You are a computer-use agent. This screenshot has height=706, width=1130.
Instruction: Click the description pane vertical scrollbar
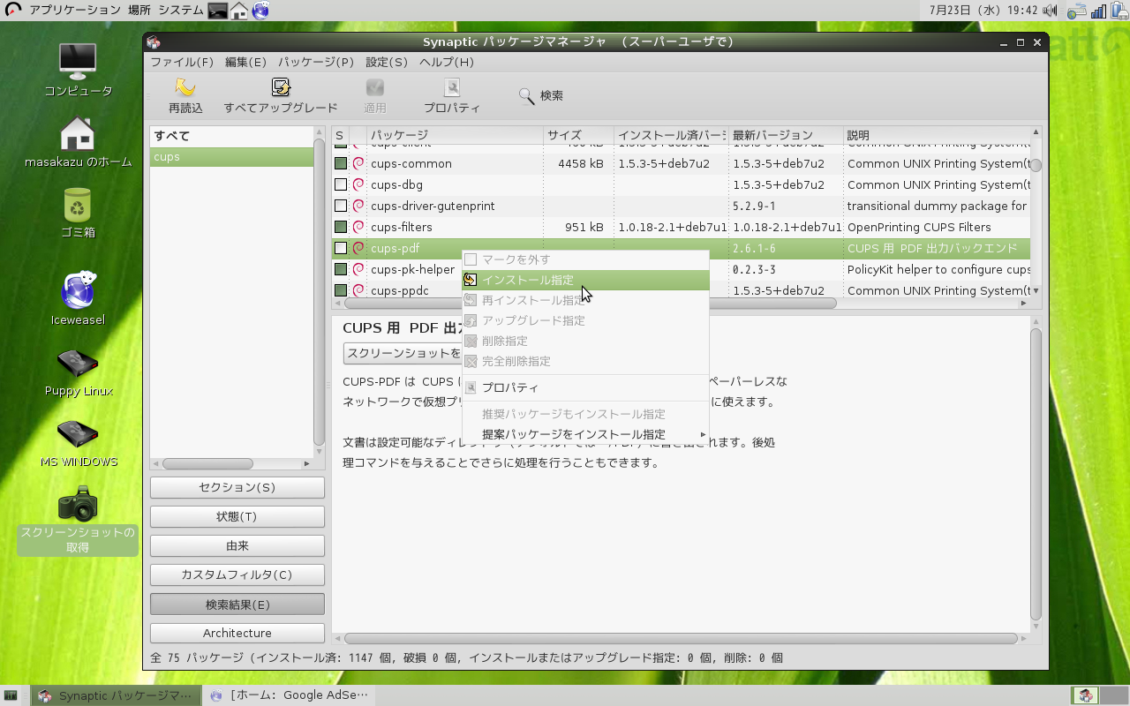[x=1036, y=474]
